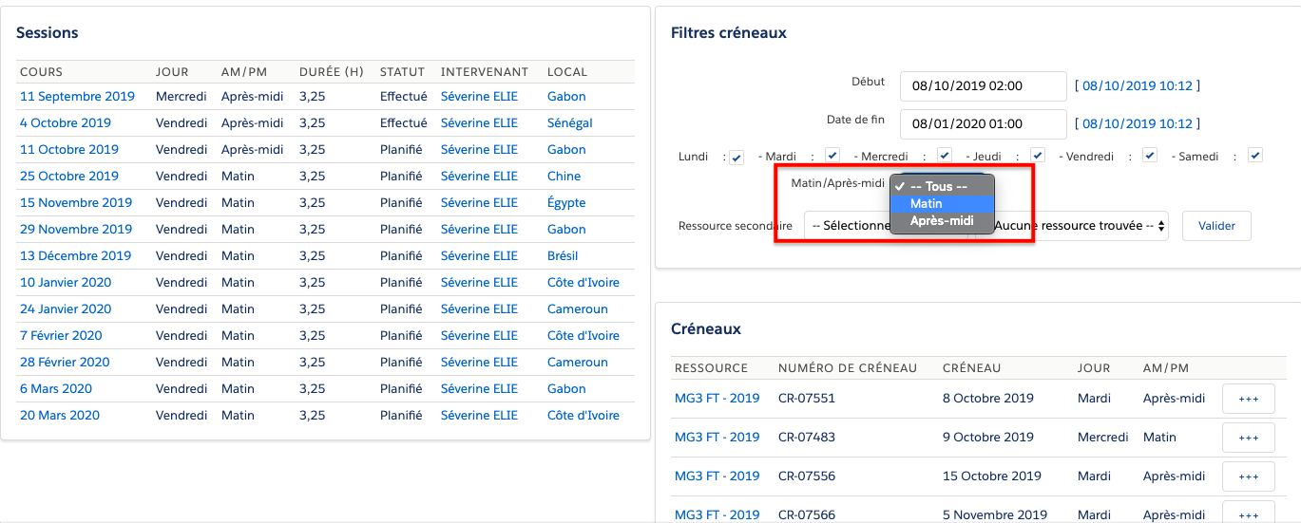Click into the Début date field
1301x523 pixels.
[x=983, y=86]
